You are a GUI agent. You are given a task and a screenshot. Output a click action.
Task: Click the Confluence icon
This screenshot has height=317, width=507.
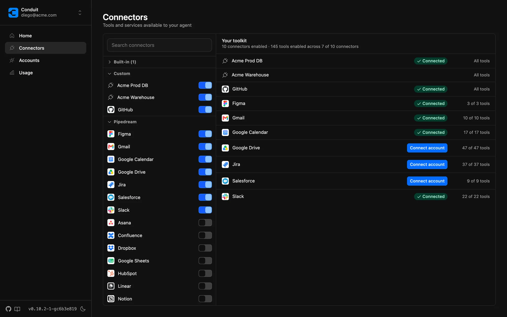[111, 235]
